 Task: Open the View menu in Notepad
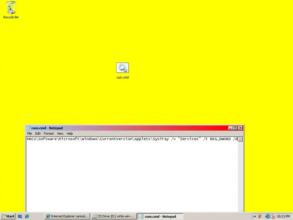[60, 133]
